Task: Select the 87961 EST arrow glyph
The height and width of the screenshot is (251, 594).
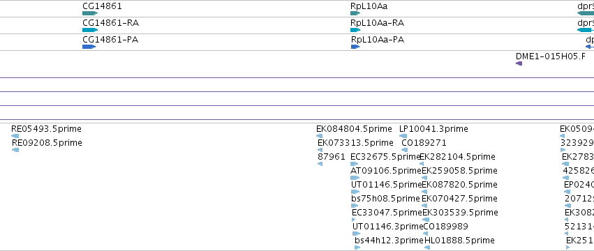Action: (x=320, y=164)
